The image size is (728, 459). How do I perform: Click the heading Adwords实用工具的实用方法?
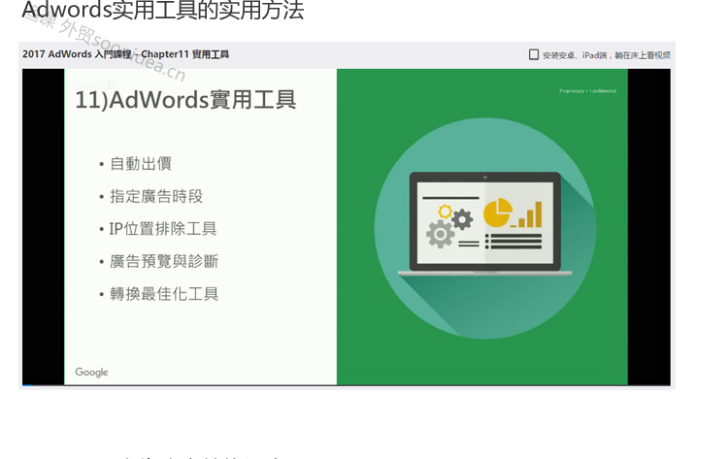coord(162,11)
